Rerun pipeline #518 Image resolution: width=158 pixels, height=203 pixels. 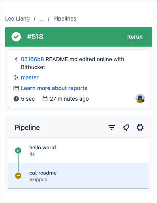coord(135,37)
